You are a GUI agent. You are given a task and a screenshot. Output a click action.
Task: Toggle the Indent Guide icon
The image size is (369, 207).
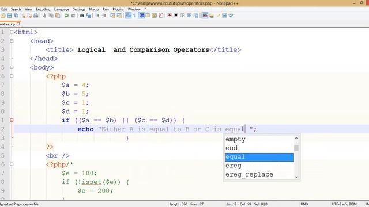click(x=141, y=16)
